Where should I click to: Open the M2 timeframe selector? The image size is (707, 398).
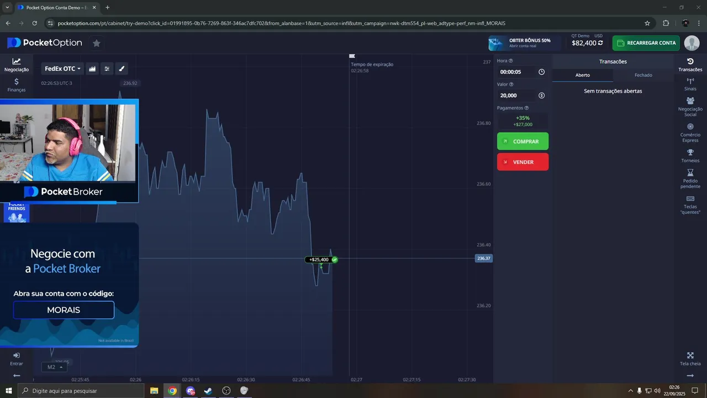[54, 367]
